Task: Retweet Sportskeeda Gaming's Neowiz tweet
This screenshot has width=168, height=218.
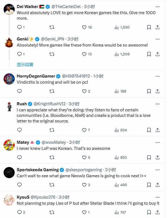Action: click(x=51, y=185)
